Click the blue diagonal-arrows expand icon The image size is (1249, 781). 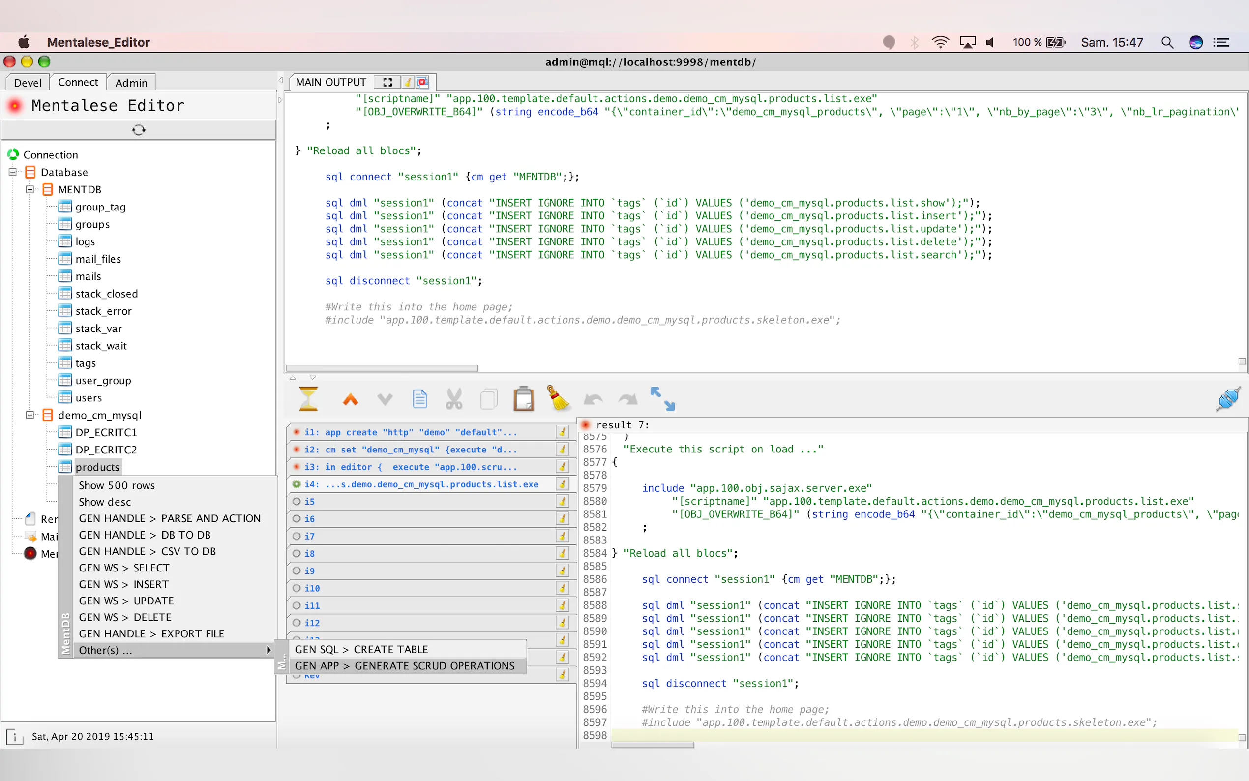tap(662, 399)
